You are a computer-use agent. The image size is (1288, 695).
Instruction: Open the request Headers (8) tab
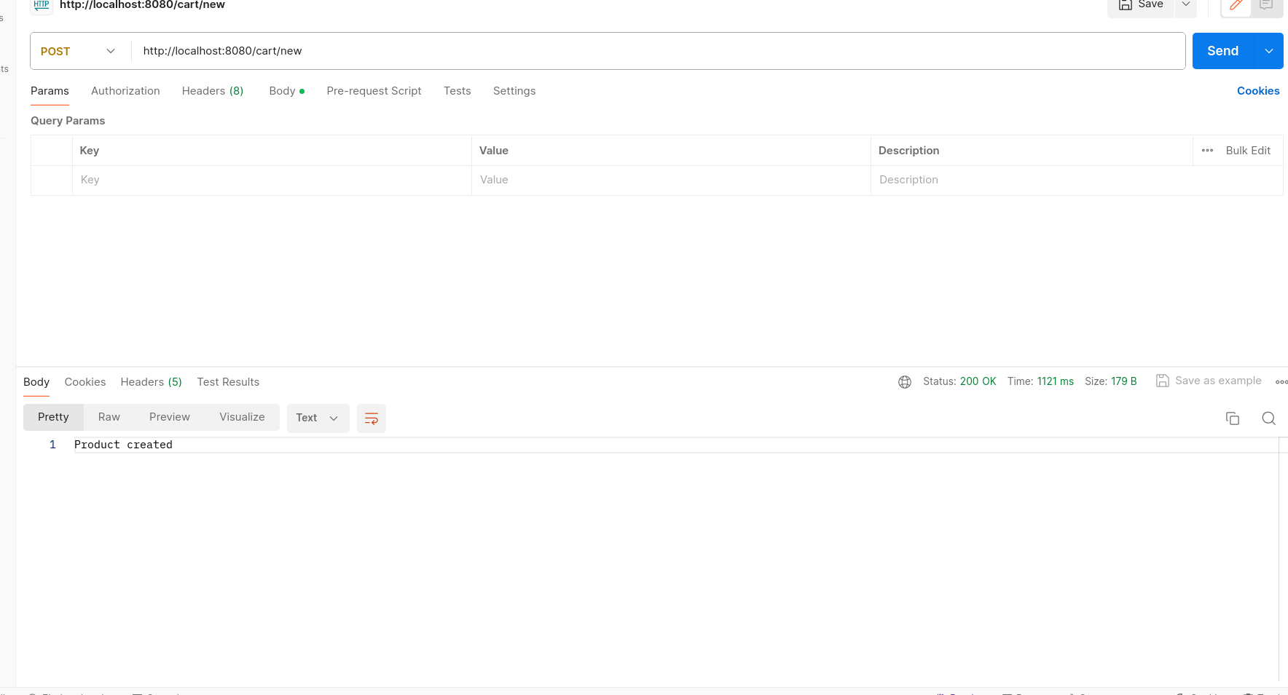coord(213,91)
